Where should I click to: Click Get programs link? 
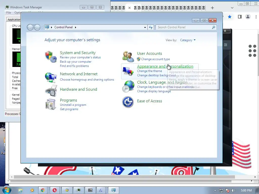coord(69,109)
